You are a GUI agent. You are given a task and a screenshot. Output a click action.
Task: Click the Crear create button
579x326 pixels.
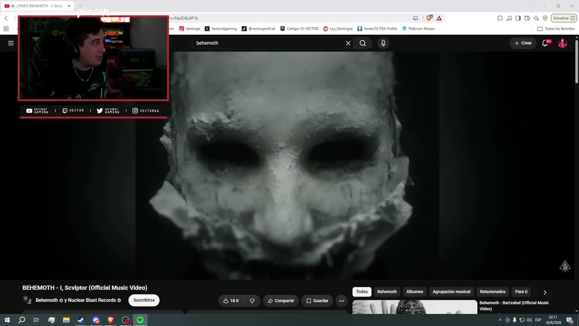pos(523,43)
